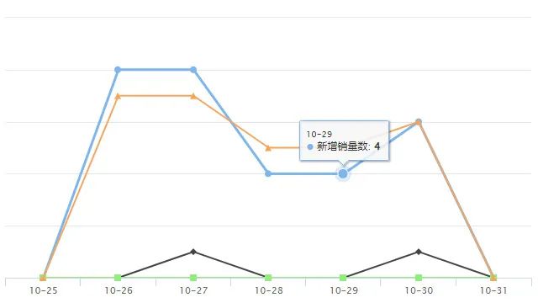Image resolution: width=538 pixels, height=303 pixels.
Task: Click the black diamond marker at 10-27
Action: pos(193,252)
